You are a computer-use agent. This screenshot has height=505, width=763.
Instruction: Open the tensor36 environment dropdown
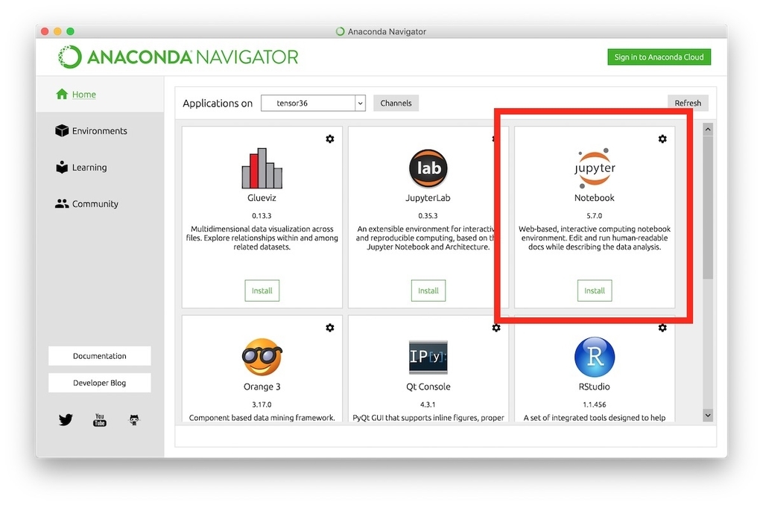pyautogui.click(x=313, y=103)
